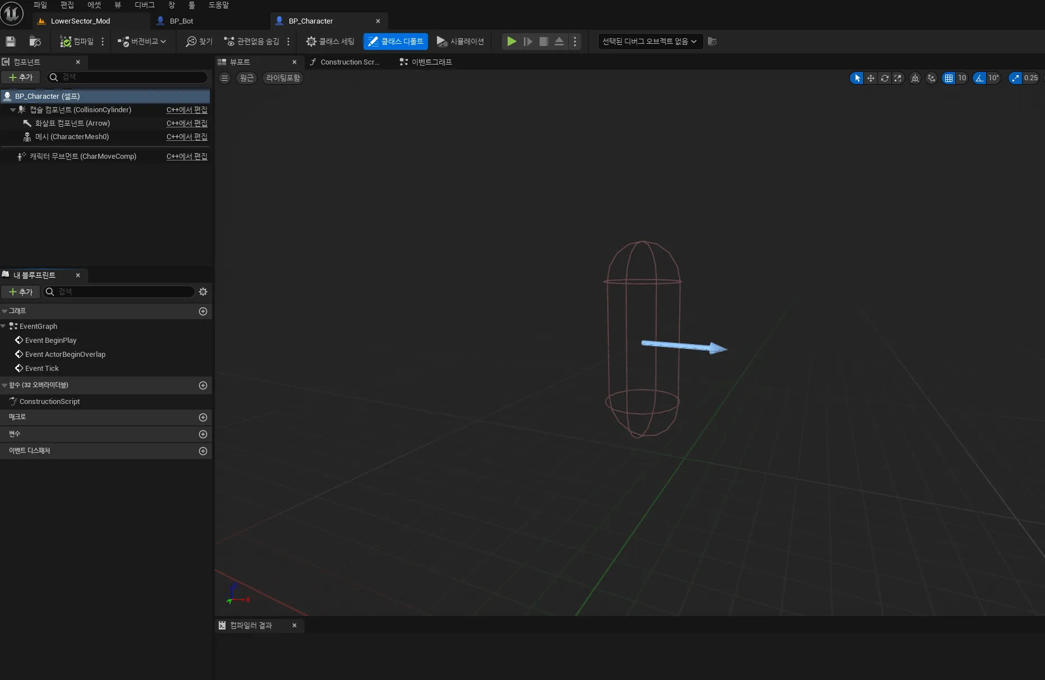
Task: Open 클래스 세팅 (Class Settings)
Action: click(330, 42)
